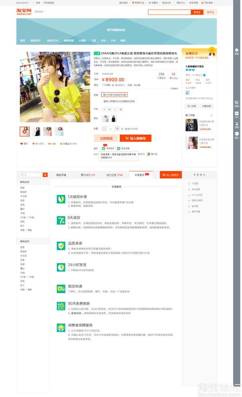
Task: Increase quantity with the plus button
Action: point(117,129)
